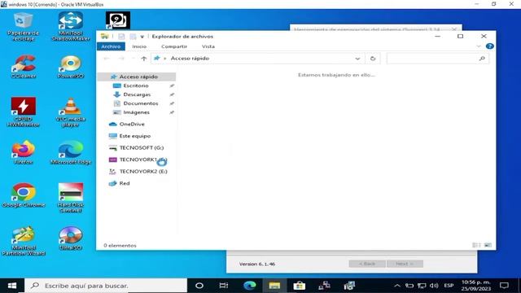Screen dimensions: 521x293
Task: Launch UltraISO from the desktop
Action: pos(71,238)
